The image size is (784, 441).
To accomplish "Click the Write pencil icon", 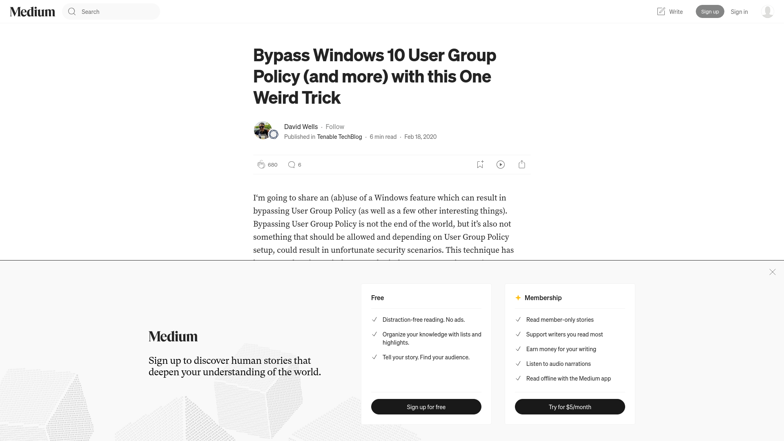I will [x=661, y=11].
